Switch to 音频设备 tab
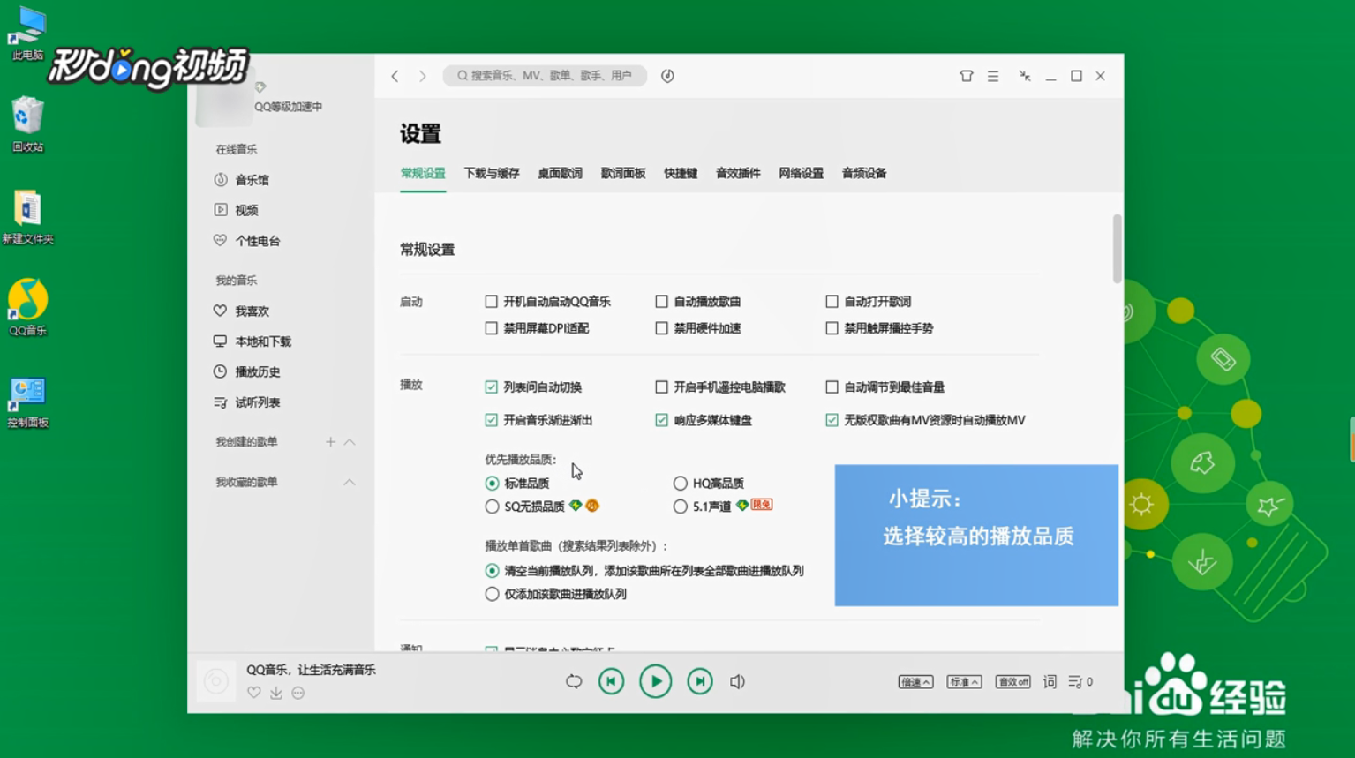 [x=864, y=174]
